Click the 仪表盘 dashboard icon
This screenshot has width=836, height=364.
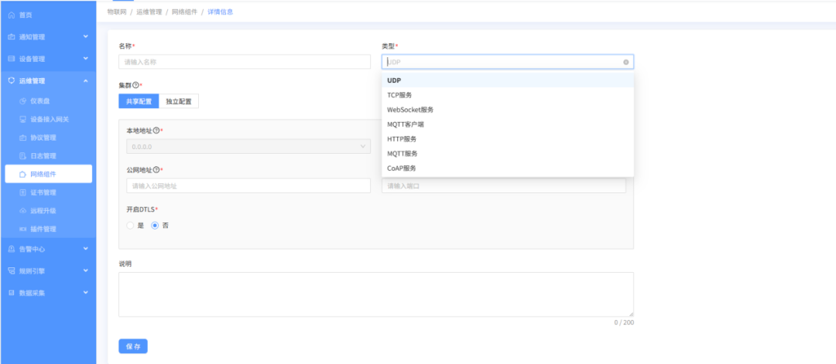click(23, 101)
